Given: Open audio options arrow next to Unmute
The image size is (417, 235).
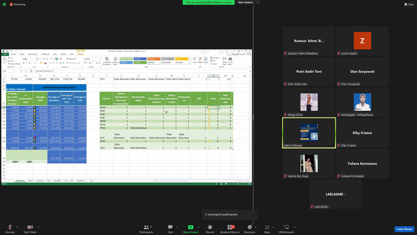Looking at the screenshot, I should click(17, 227).
